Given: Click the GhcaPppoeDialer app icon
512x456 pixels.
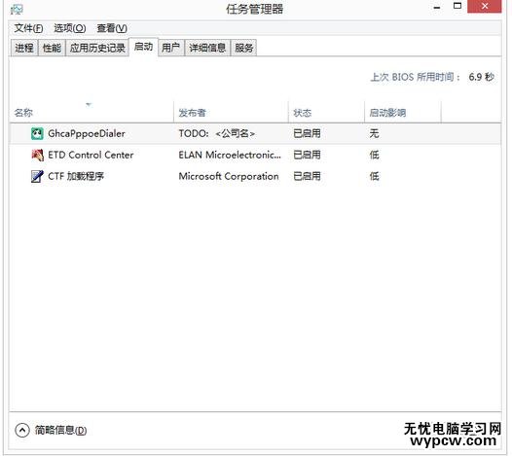Looking at the screenshot, I should pos(37,134).
